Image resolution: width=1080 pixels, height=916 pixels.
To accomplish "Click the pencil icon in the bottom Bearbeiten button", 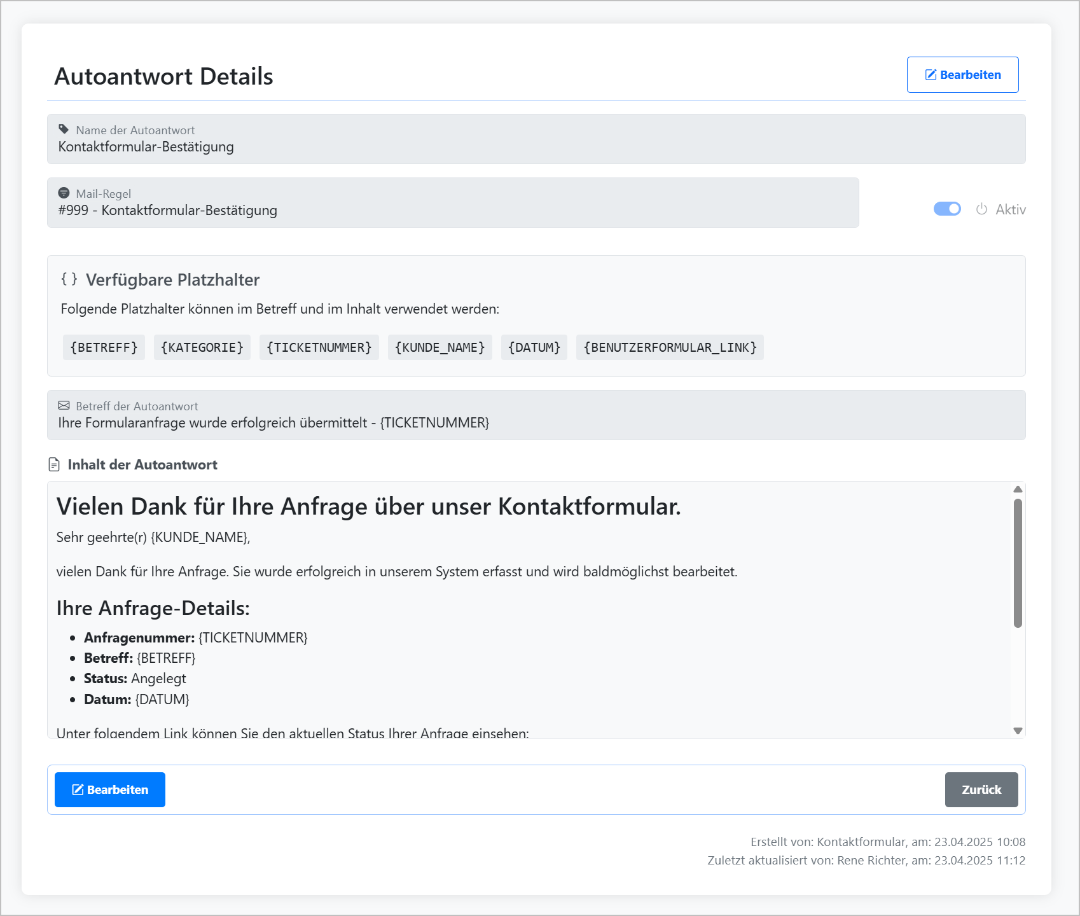I will [79, 789].
